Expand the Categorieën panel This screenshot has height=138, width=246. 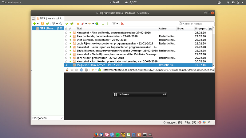[62, 118]
